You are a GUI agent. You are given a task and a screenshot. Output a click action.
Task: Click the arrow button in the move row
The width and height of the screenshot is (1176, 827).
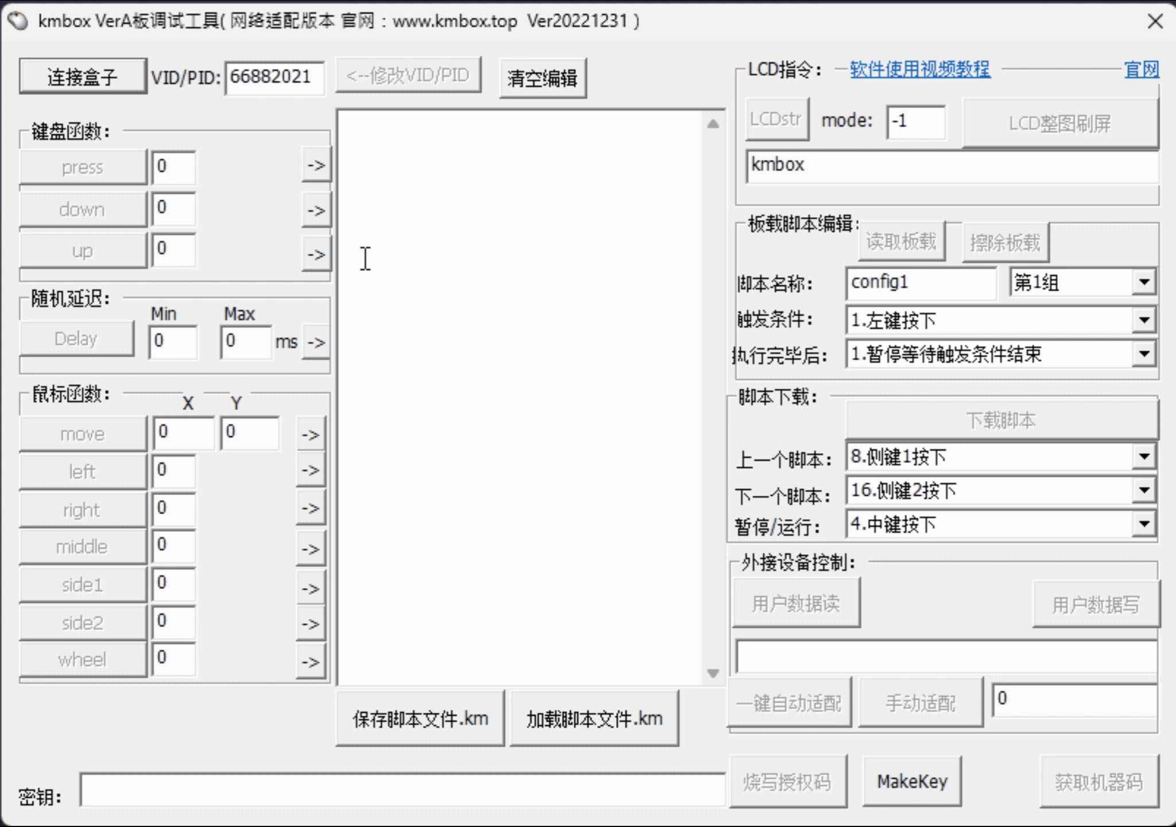coord(311,435)
